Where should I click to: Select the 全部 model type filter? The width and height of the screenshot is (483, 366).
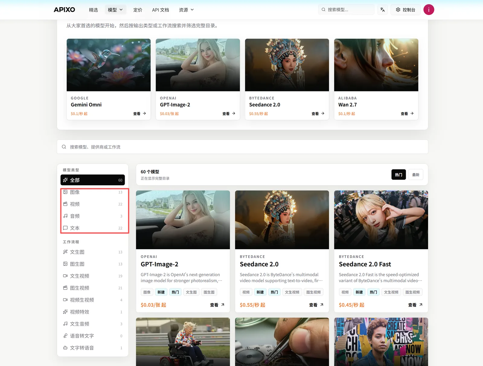click(x=93, y=180)
